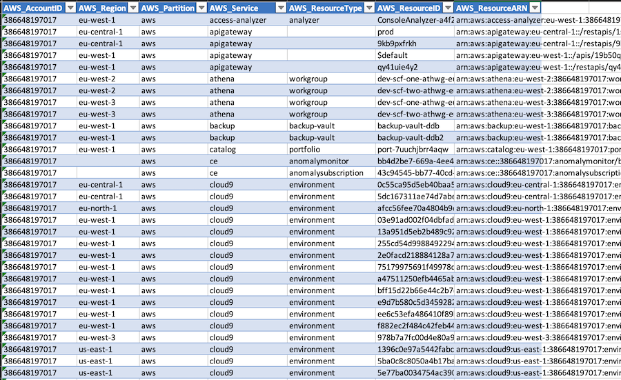Select the AWS_ResourceID header cell
This screenshot has height=380, width=621.
415,8
